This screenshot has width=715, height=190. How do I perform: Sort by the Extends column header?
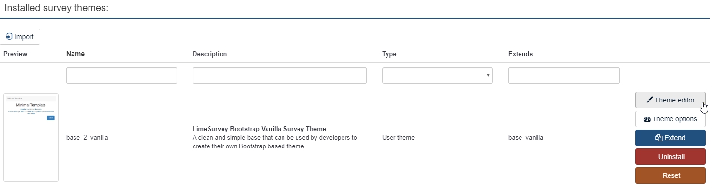point(521,54)
